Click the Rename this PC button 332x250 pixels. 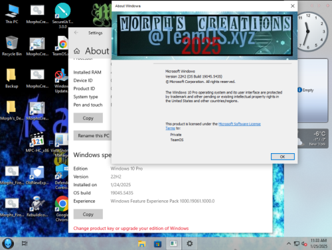tap(92, 135)
